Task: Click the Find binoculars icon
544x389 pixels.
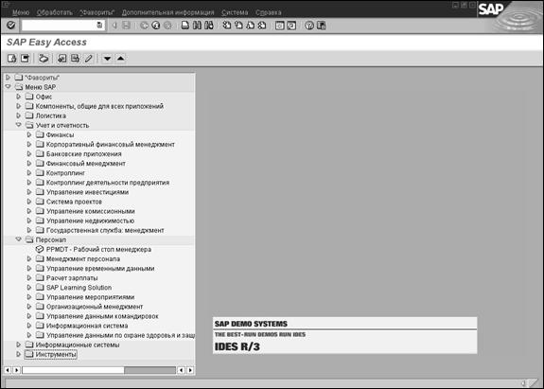Action: pos(197,26)
